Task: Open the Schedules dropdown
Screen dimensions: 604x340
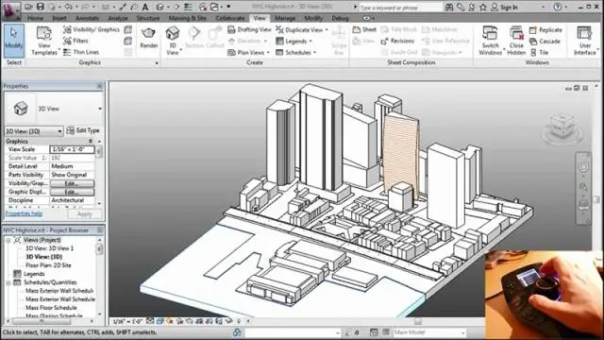Action: pyautogui.click(x=295, y=53)
